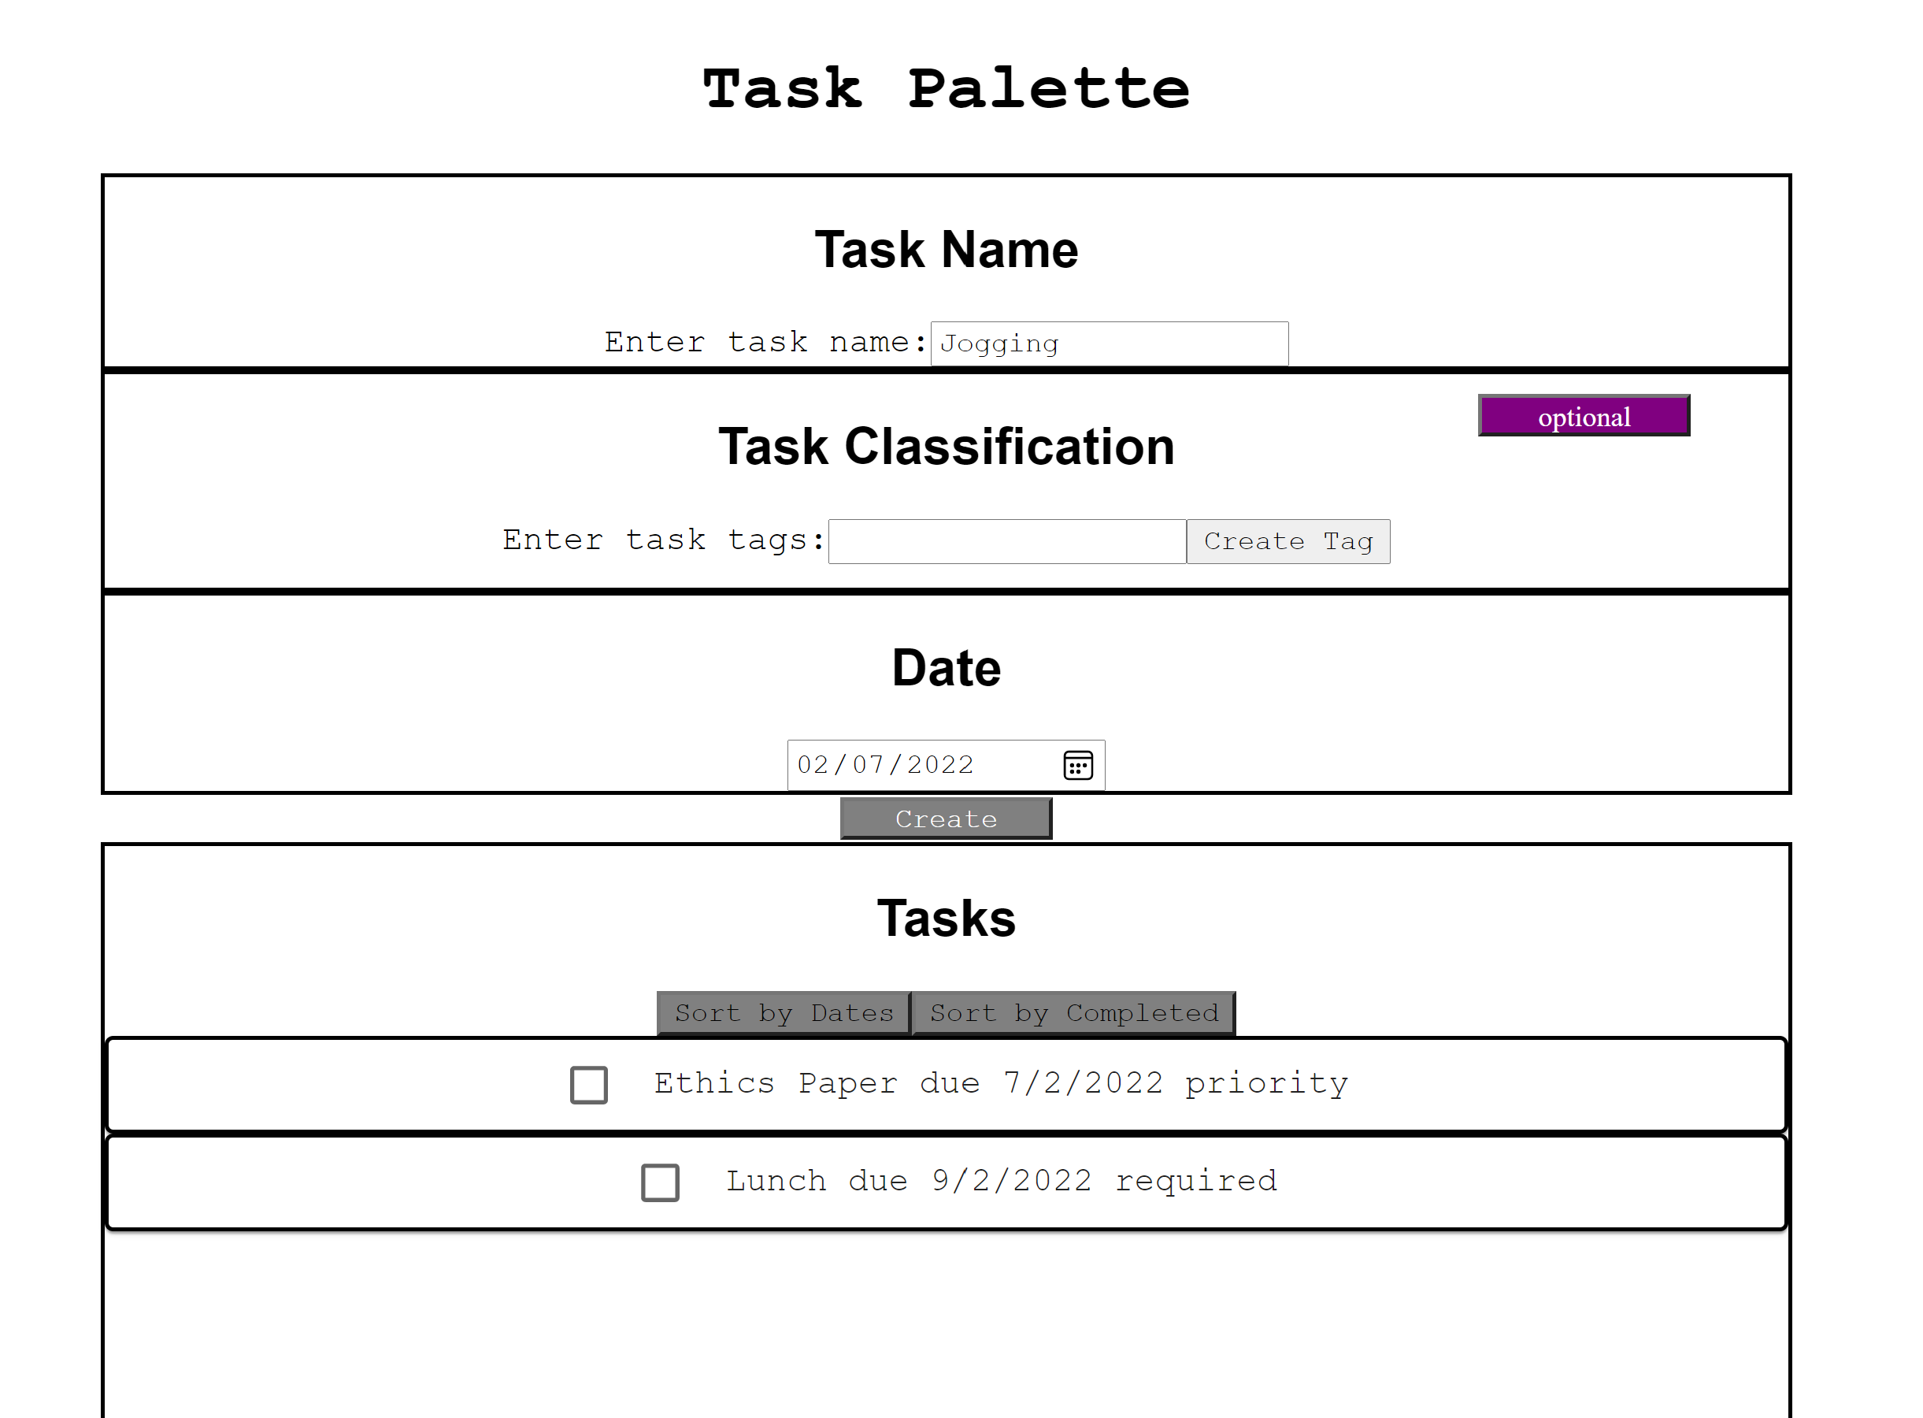
Task: Toggle the purple optional button
Action: (x=1583, y=416)
